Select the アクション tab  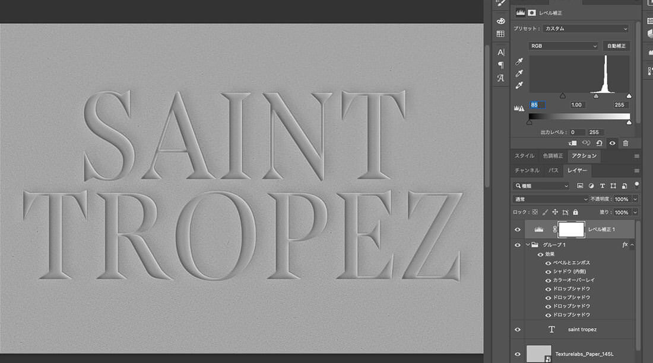click(584, 156)
